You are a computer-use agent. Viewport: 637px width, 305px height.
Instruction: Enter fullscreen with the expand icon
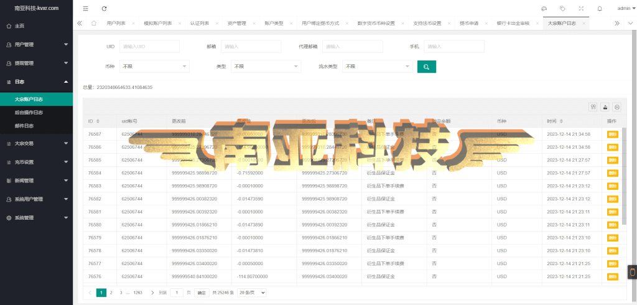[x=582, y=8]
